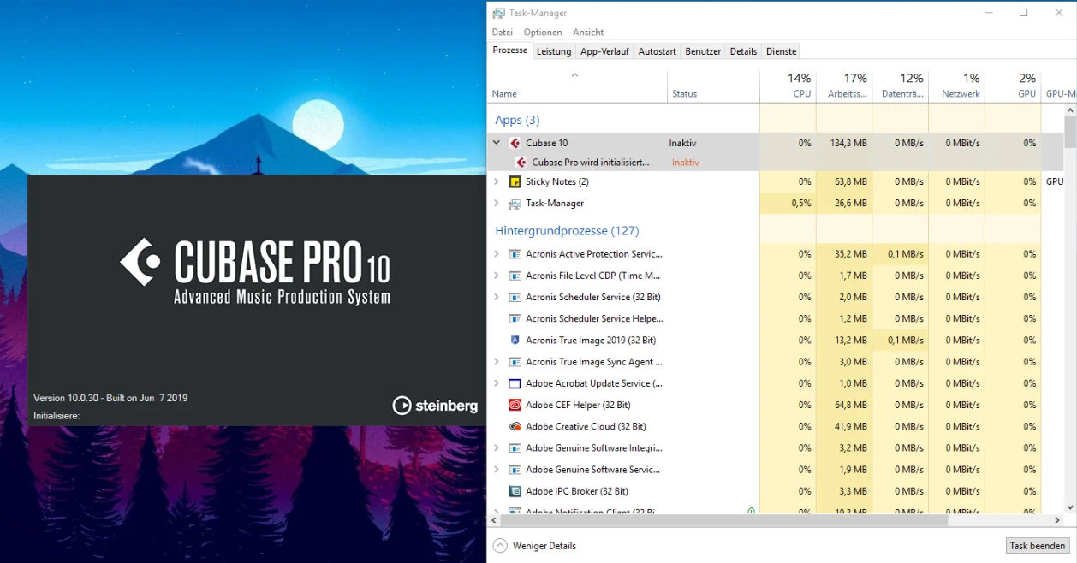The height and width of the screenshot is (563, 1077).
Task: Collapse the Cubase 10 process group
Action: click(x=497, y=143)
